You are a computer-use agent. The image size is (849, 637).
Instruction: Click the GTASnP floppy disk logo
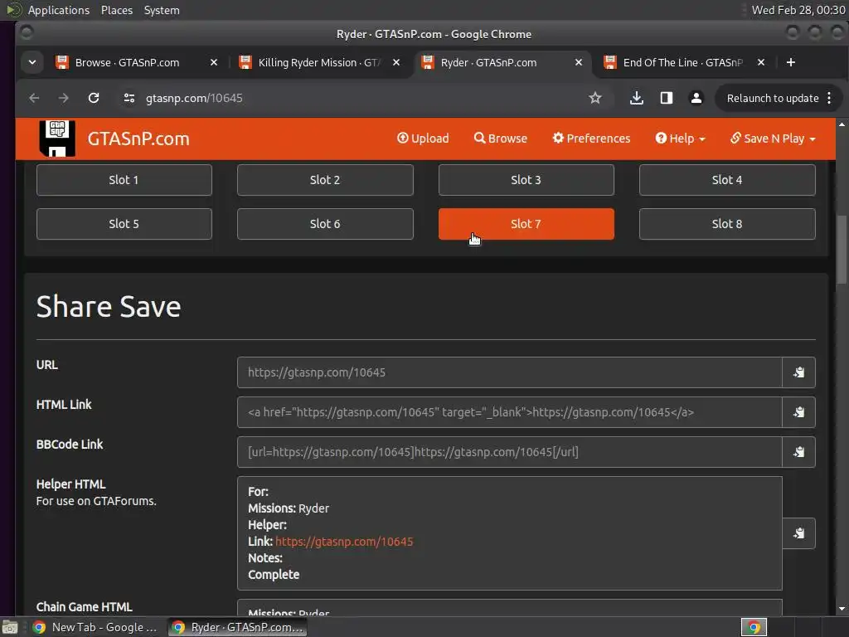tap(57, 139)
